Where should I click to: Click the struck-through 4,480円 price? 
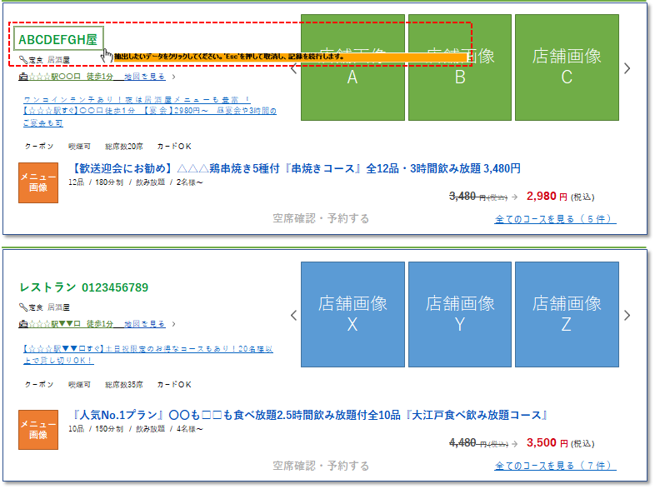[478, 442]
